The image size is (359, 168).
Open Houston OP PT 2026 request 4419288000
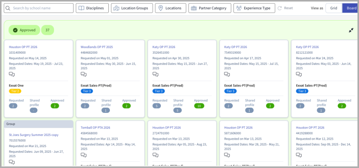[310, 127]
